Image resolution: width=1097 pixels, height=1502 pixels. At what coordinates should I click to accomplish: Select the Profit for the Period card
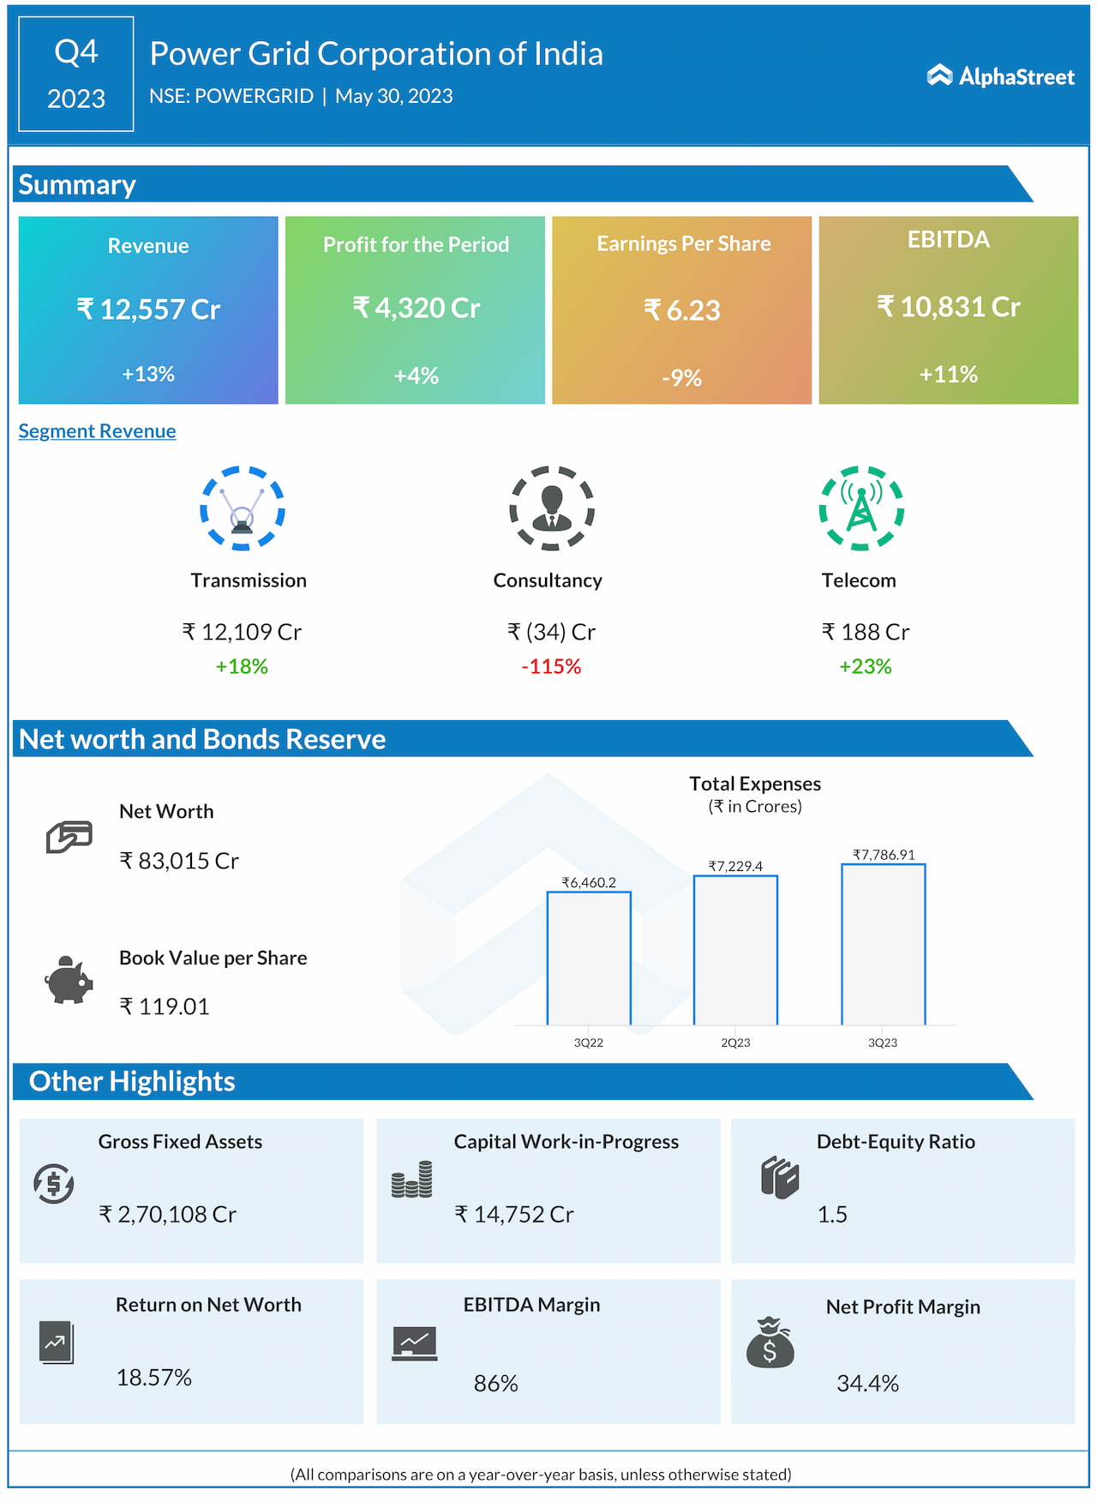(x=415, y=309)
